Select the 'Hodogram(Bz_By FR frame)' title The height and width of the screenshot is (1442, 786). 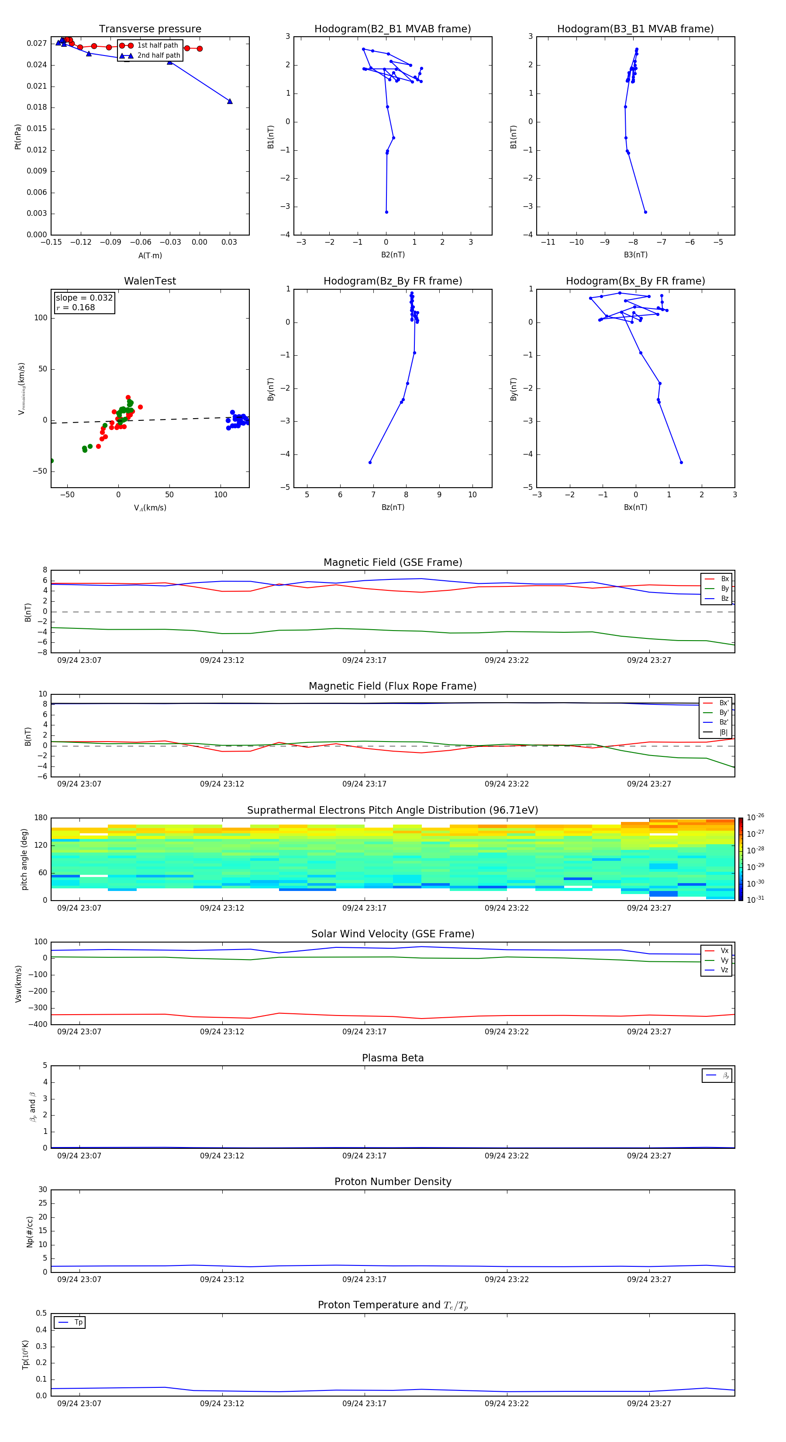(393, 281)
